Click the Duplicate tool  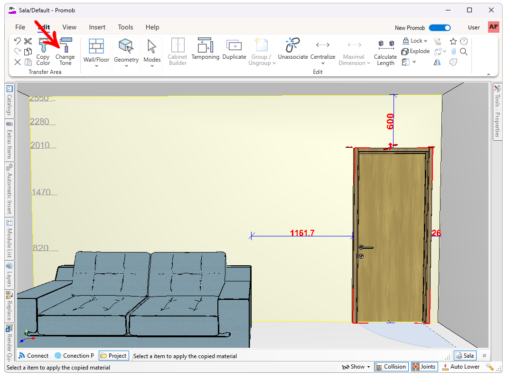point(234,46)
